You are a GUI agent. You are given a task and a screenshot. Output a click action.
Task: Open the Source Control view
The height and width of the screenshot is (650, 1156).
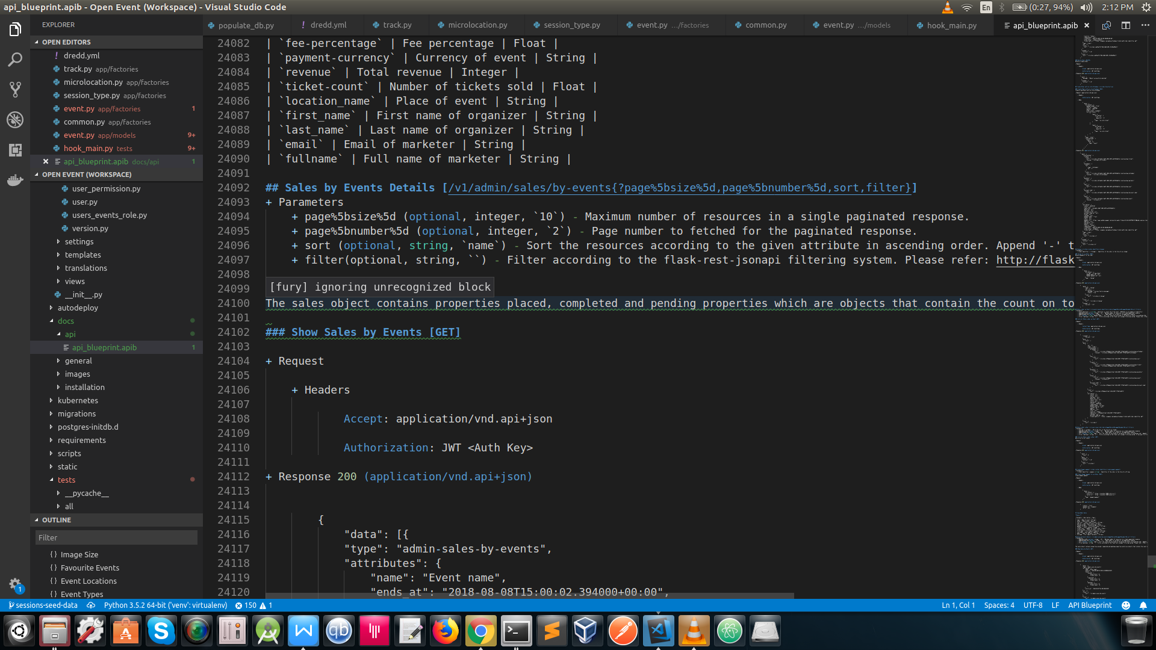coord(15,90)
